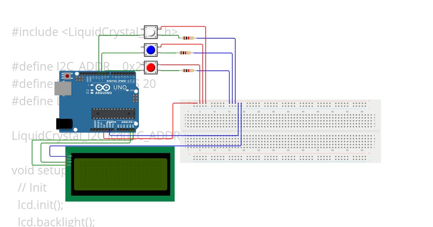
Task: Click the TX LED on the Arduino
Action: 92,90
